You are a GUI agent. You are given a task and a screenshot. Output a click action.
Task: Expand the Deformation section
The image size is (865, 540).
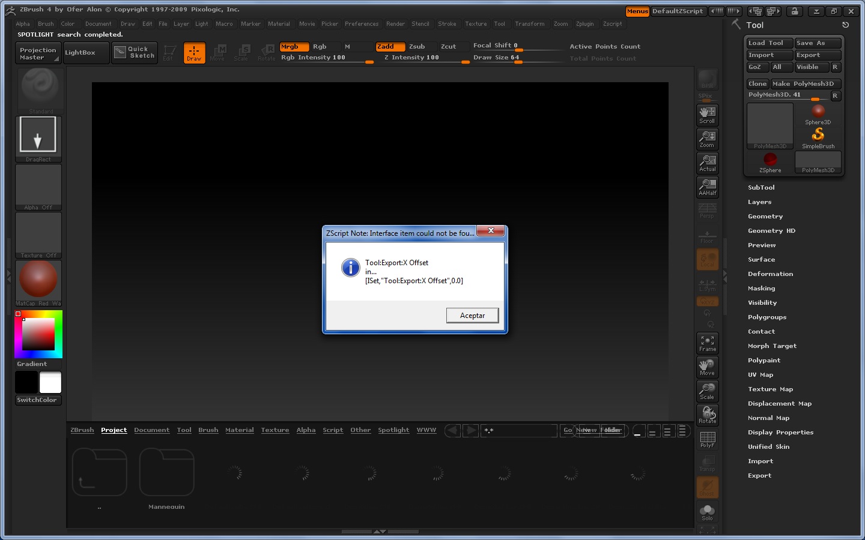[770, 274]
